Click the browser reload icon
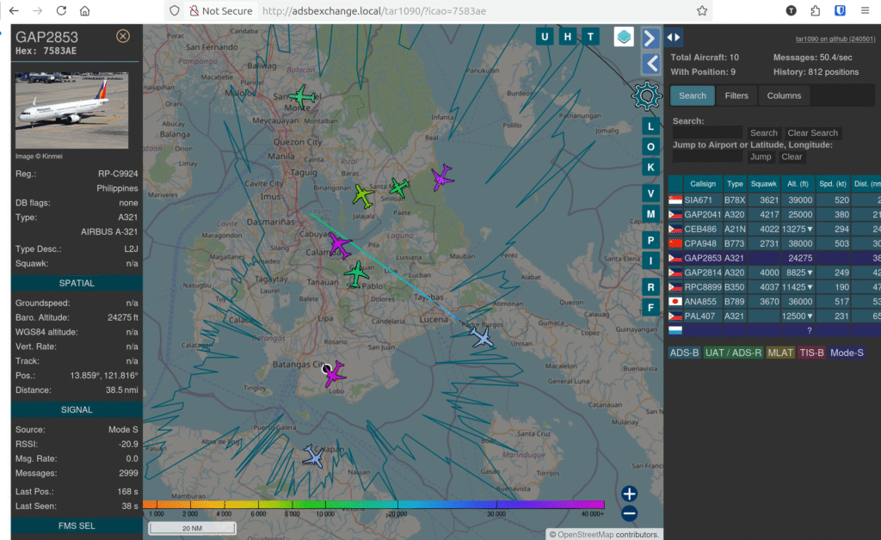The height and width of the screenshot is (540, 881). click(61, 11)
